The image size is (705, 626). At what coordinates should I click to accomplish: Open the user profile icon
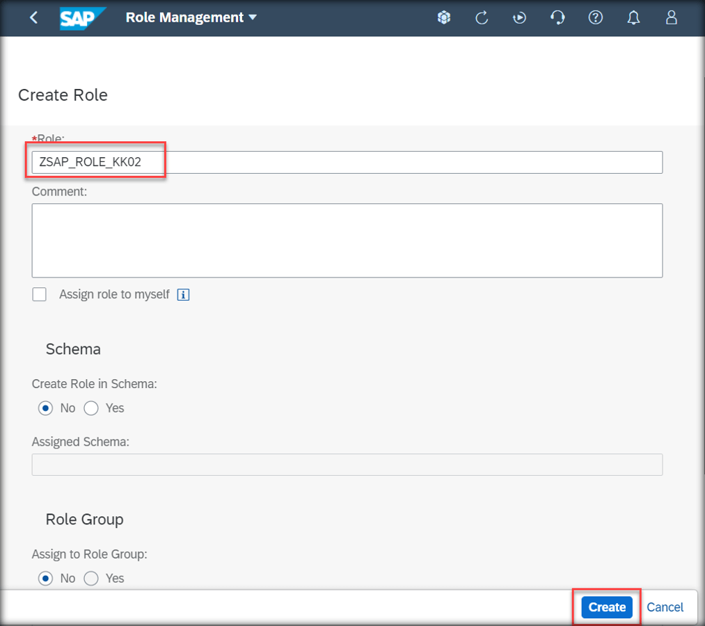(672, 17)
